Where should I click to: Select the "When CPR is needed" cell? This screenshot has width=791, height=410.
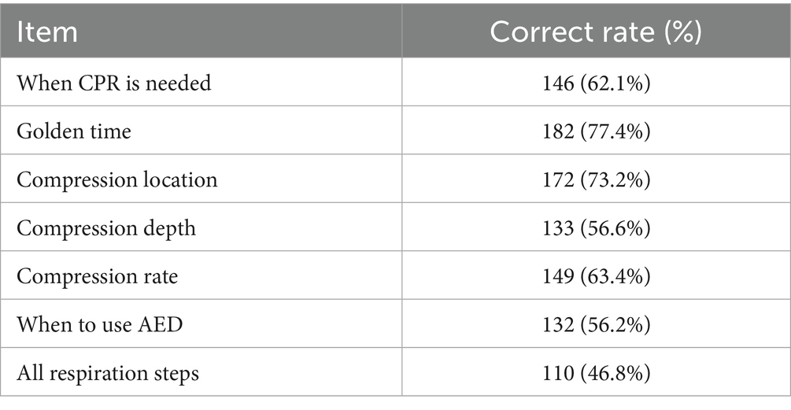click(x=114, y=83)
